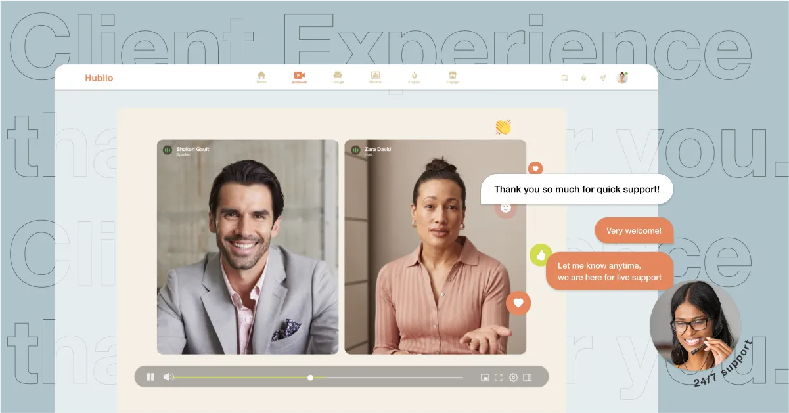Click the small heart above the thank-you message
The height and width of the screenshot is (413, 789).
[535, 169]
